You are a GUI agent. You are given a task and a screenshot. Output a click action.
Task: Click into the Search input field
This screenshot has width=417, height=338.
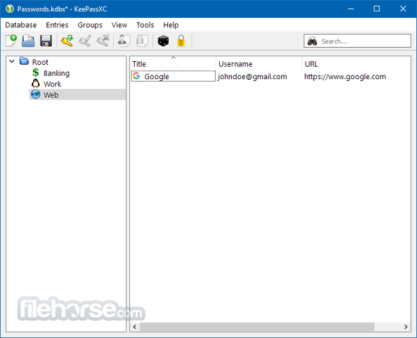click(363, 41)
